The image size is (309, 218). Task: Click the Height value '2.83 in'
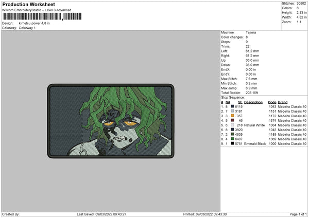(x=301, y=12)
